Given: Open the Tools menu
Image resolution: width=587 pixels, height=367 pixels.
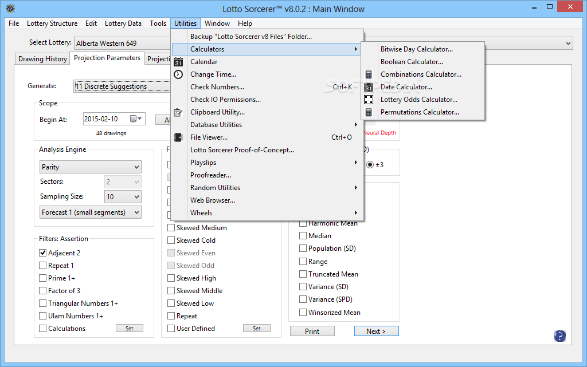Looking at the screenshot, I should (x=158, y=23).
